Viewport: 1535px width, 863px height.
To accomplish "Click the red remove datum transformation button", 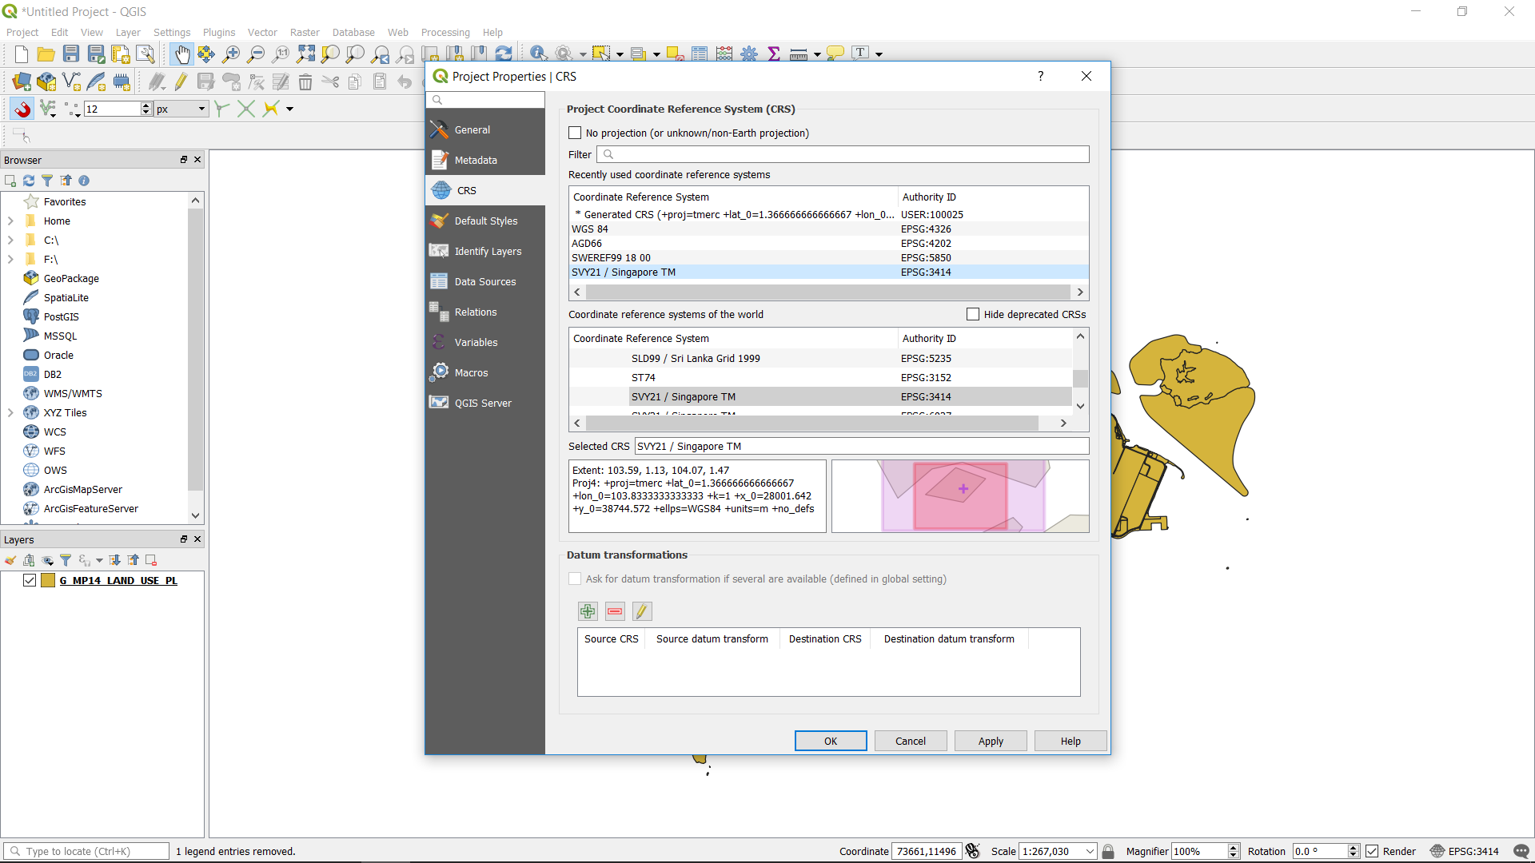I will (615, 611).
